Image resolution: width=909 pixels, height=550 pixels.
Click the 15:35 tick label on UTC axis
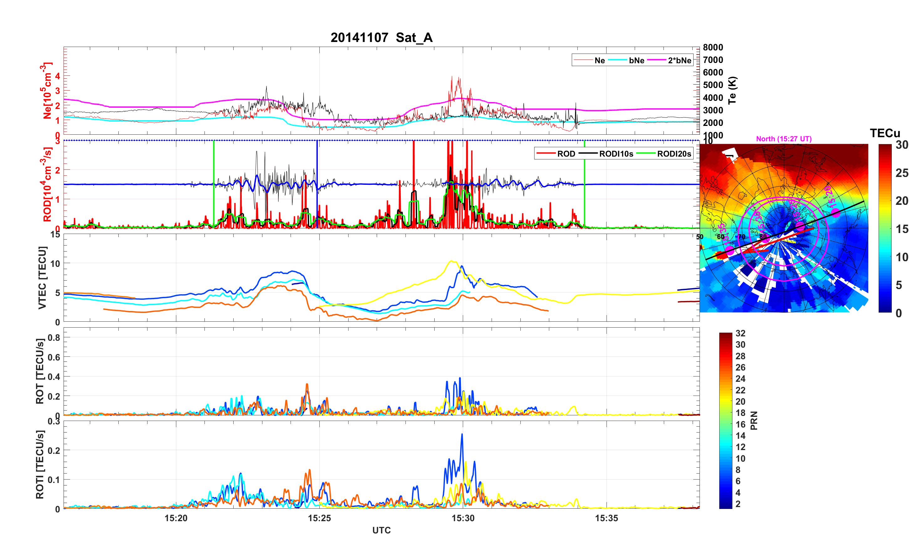(607, 518)
